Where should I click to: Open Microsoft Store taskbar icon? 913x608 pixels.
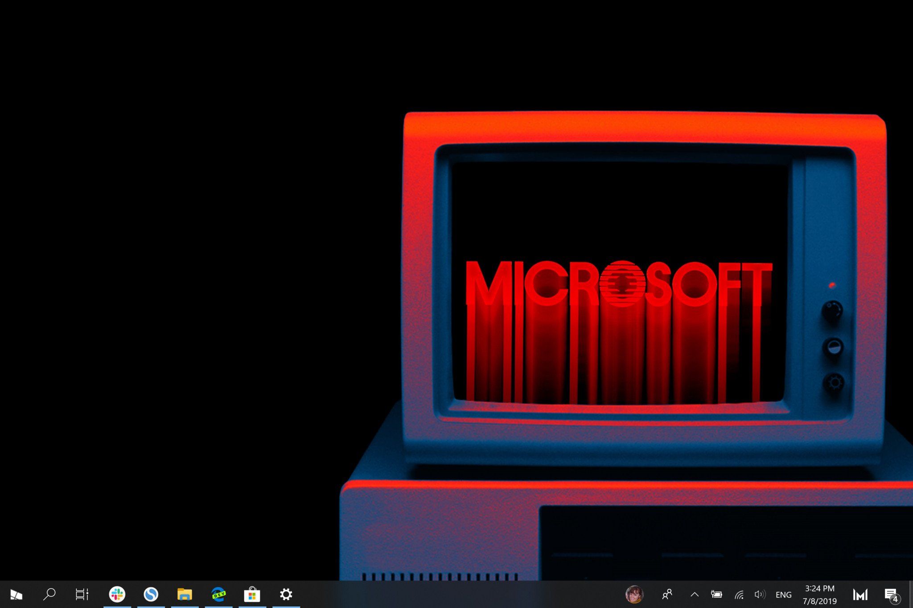click(x=252, y=594)
